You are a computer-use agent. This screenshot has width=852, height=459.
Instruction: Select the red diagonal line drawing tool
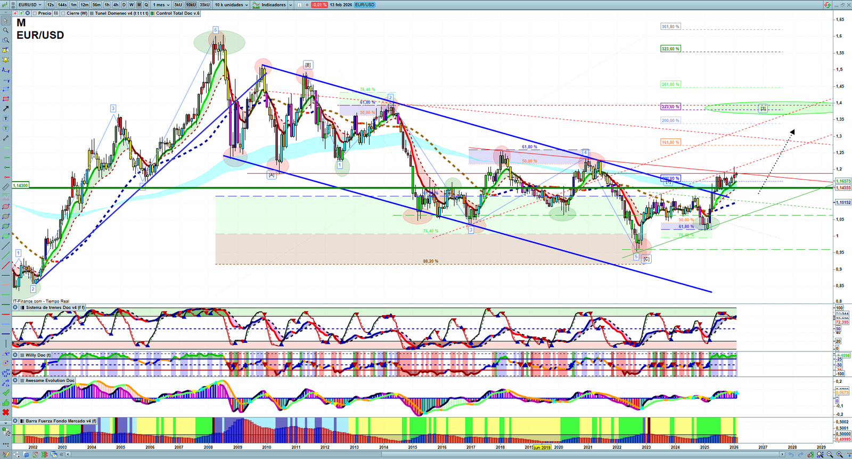coord(6,266)
